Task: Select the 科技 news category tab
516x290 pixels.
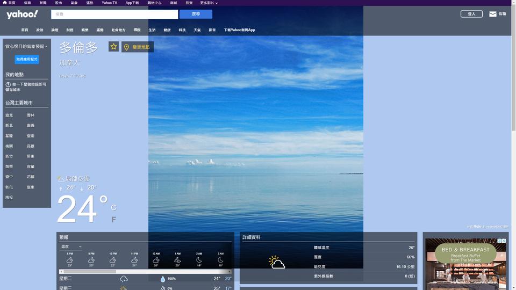Action: (x=182, y=30)
